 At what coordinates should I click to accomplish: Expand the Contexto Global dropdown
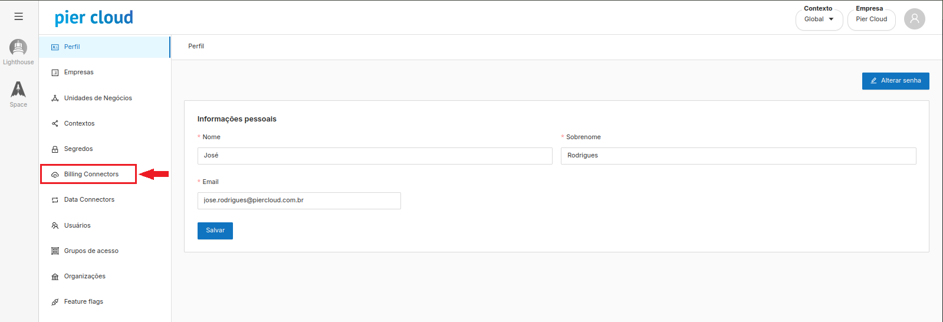(x=819, y=19)
